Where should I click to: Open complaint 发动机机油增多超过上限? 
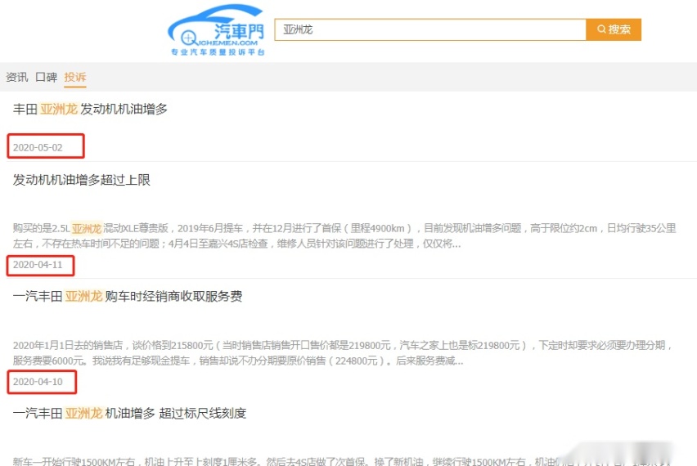tap(81, 180)
